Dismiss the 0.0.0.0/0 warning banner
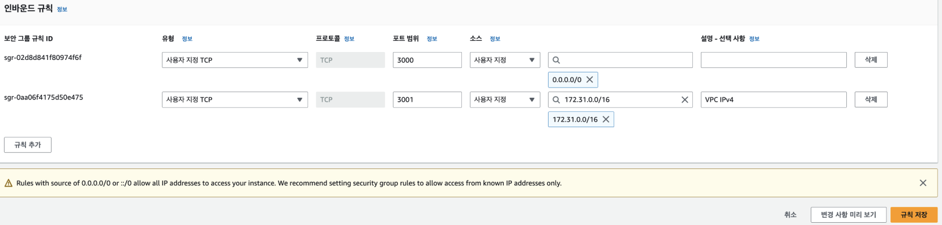Viewport: 942px width, 225px height. click(923, 183)
